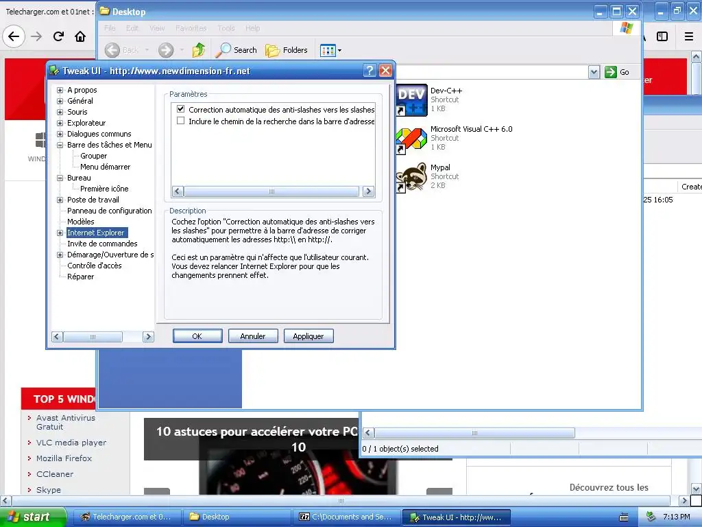The image size is (702, 527).
Task: Expand the A propos tree node
Action: point(60,90)
